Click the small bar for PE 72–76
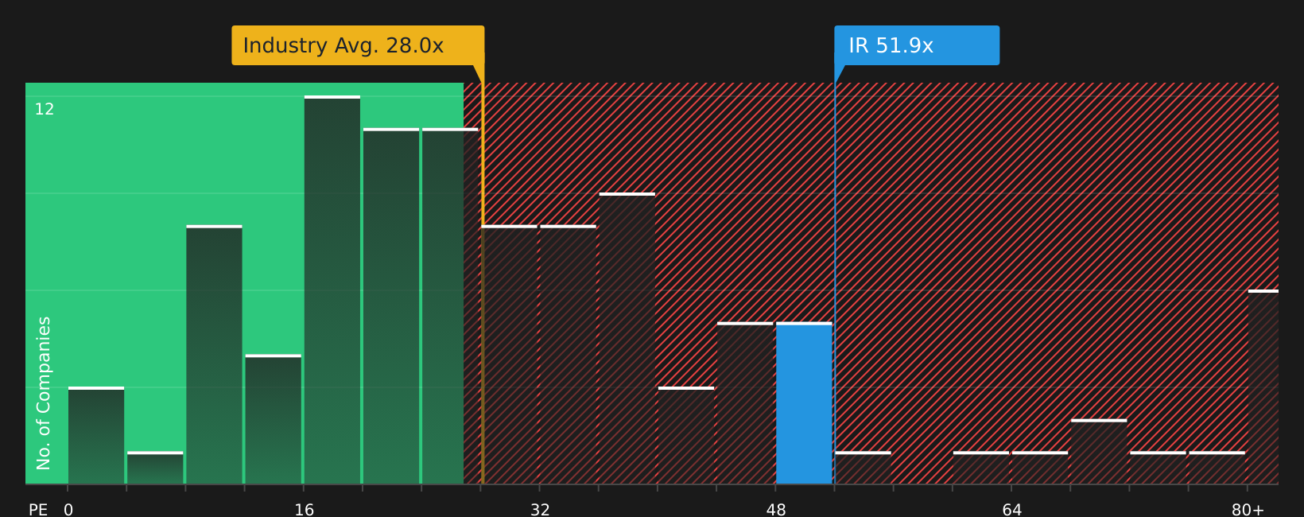The height and width of the screenshot is (517, 1304). [1158, 468]
